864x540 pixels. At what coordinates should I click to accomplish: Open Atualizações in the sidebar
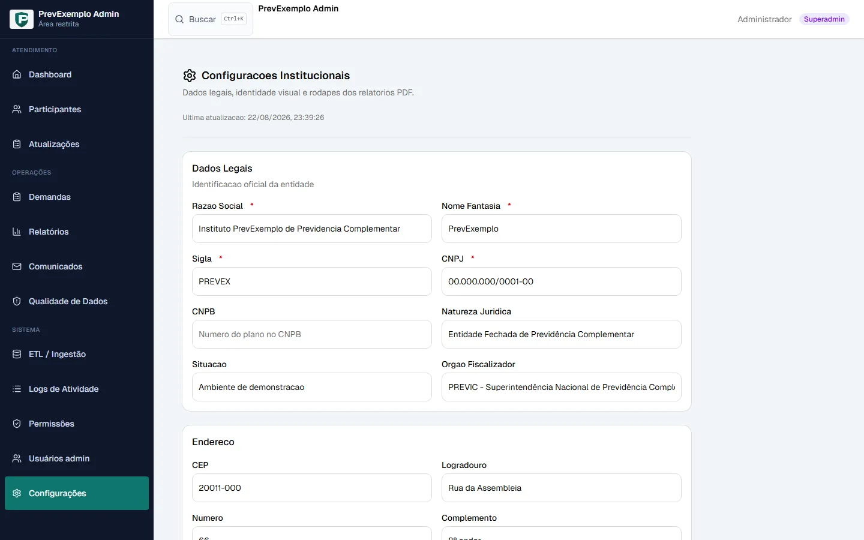(x=77, y=144)
